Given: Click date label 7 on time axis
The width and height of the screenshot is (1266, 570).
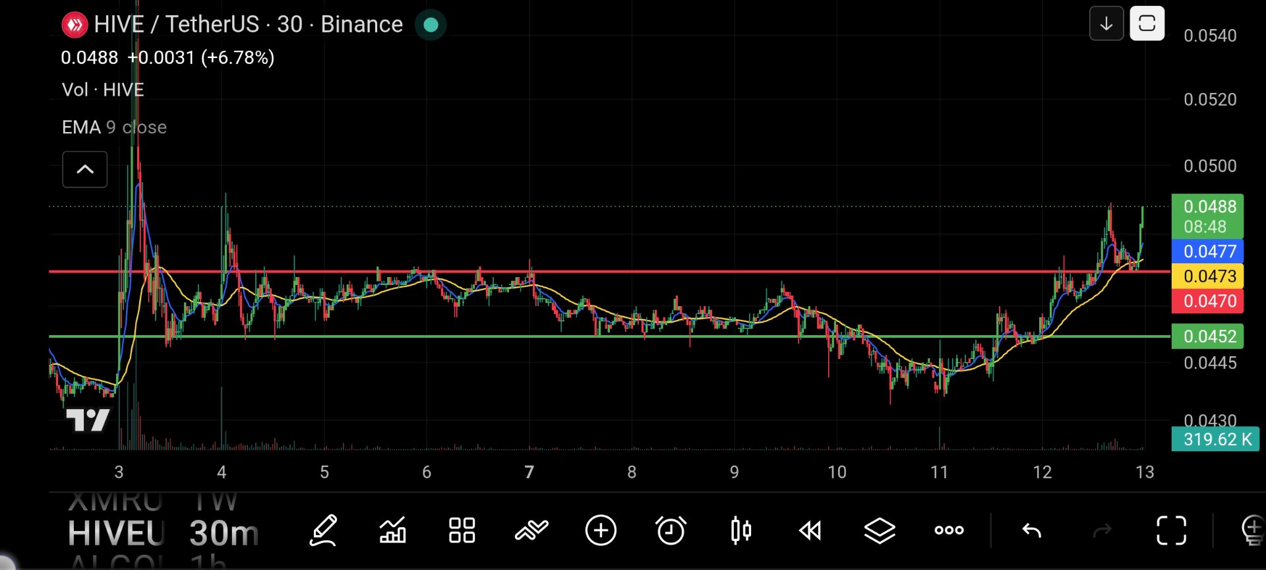Looking at the screenshot, I should pyautogui.click(x=529, y=472).
